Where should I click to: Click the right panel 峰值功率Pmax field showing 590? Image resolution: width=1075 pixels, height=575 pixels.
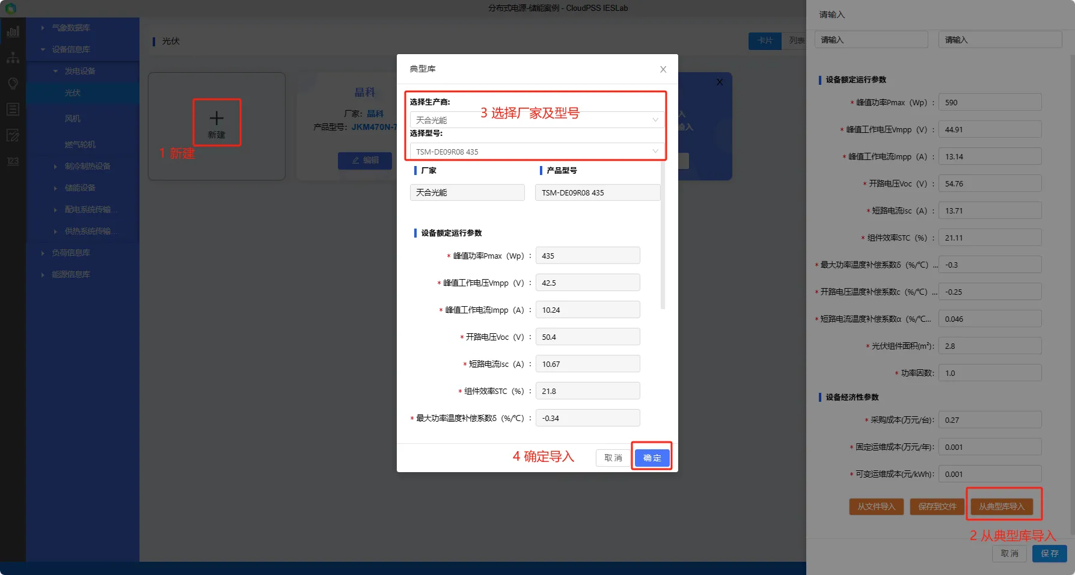(990, 102)
